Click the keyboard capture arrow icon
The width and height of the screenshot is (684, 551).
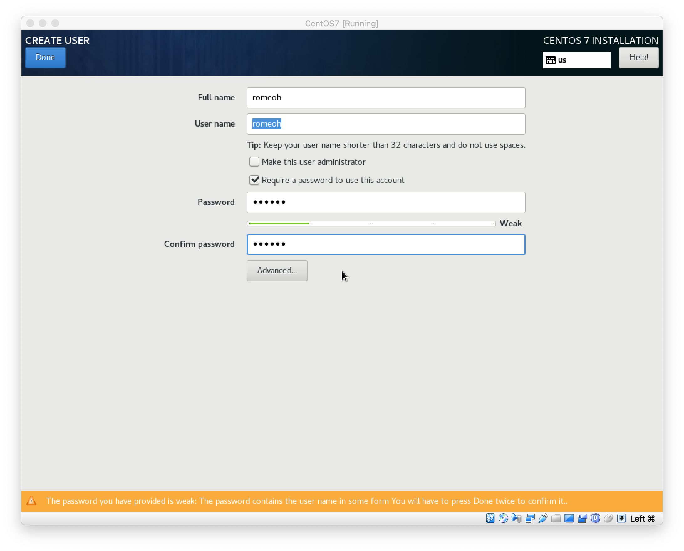(621, 518)
